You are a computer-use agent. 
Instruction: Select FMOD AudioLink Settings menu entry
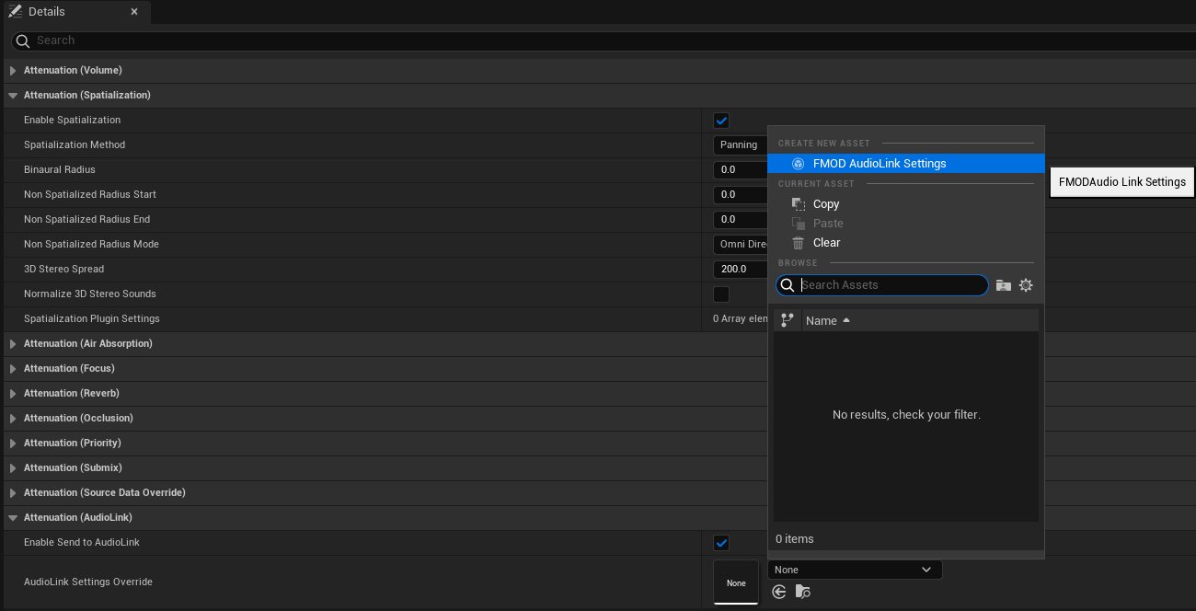879,164
